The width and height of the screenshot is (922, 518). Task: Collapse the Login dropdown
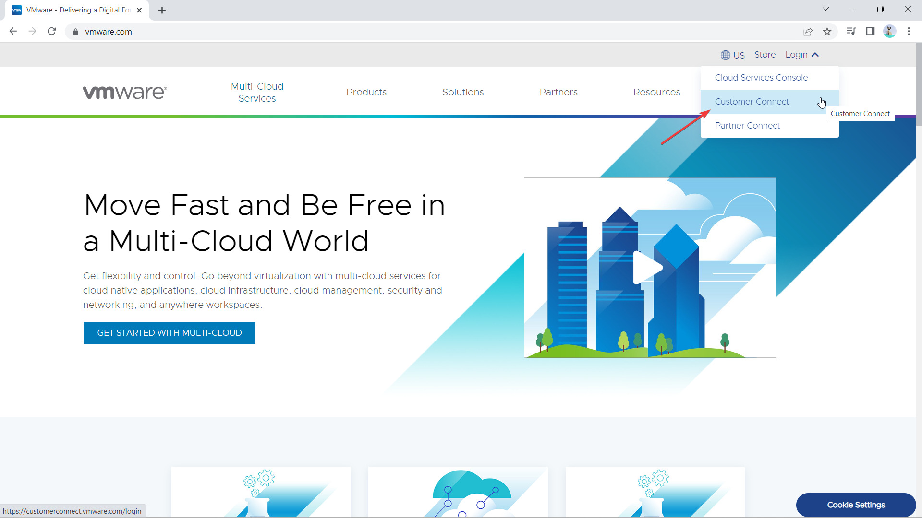click(802, 55)
